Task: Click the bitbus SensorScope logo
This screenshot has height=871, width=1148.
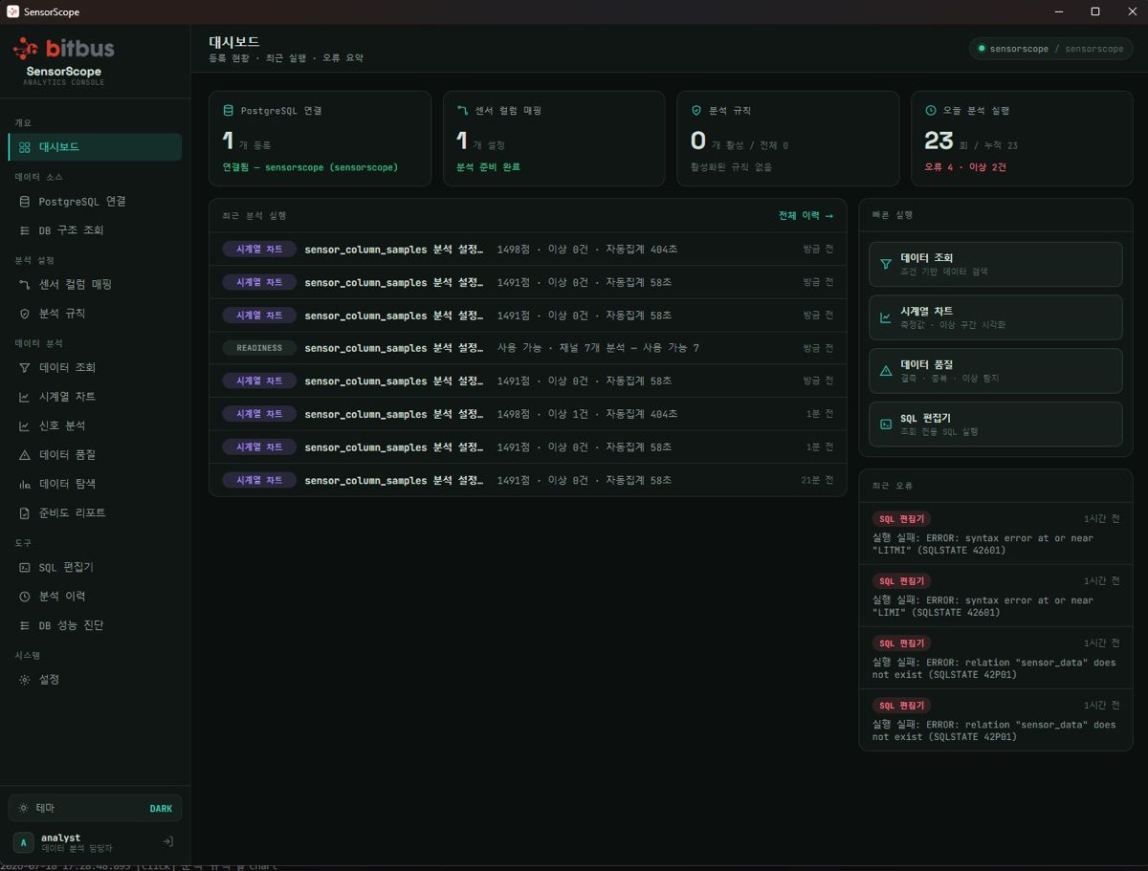Action: click(x=64, y=59)
